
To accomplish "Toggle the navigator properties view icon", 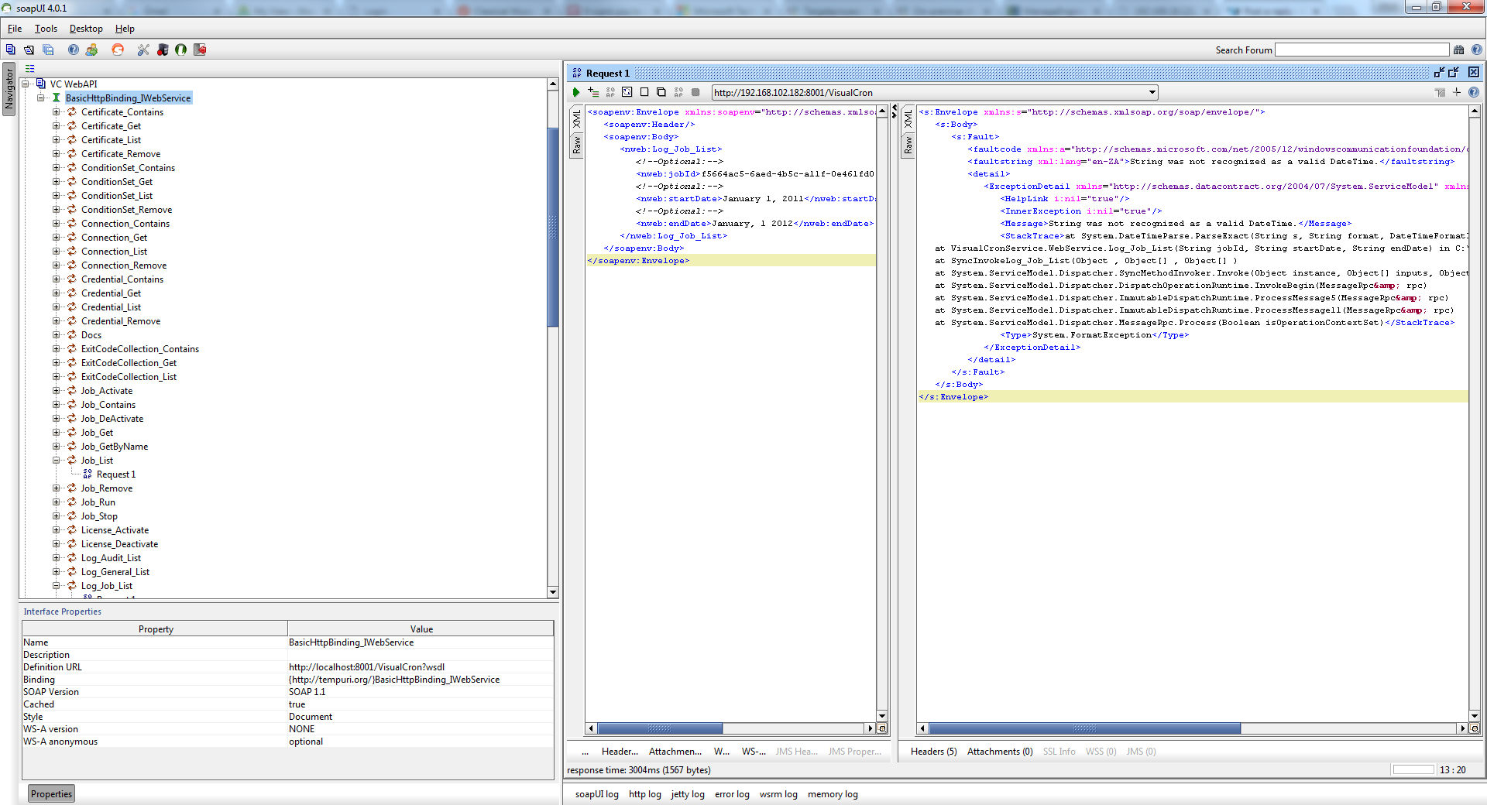I will (x=30, y=69).
